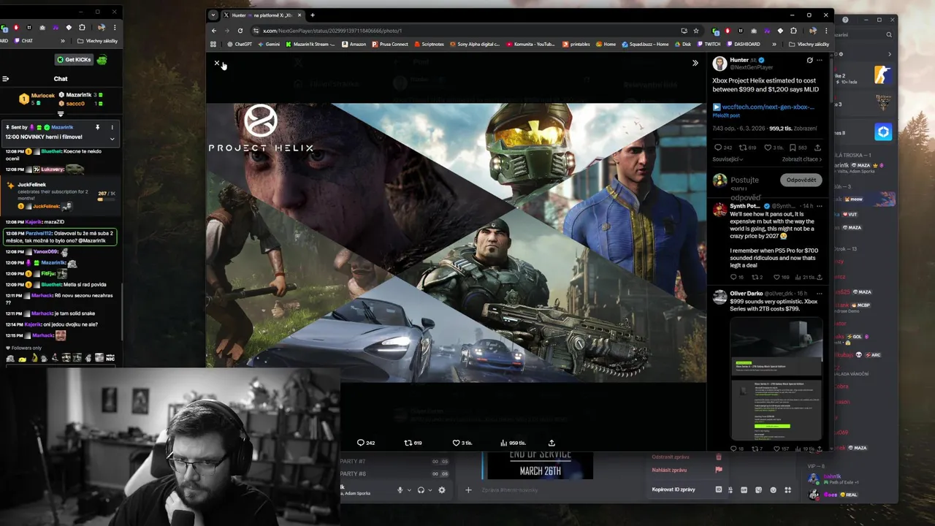935x526 pixels.
Task: Open Hunter's profile avatar
Action: point(720,63)
